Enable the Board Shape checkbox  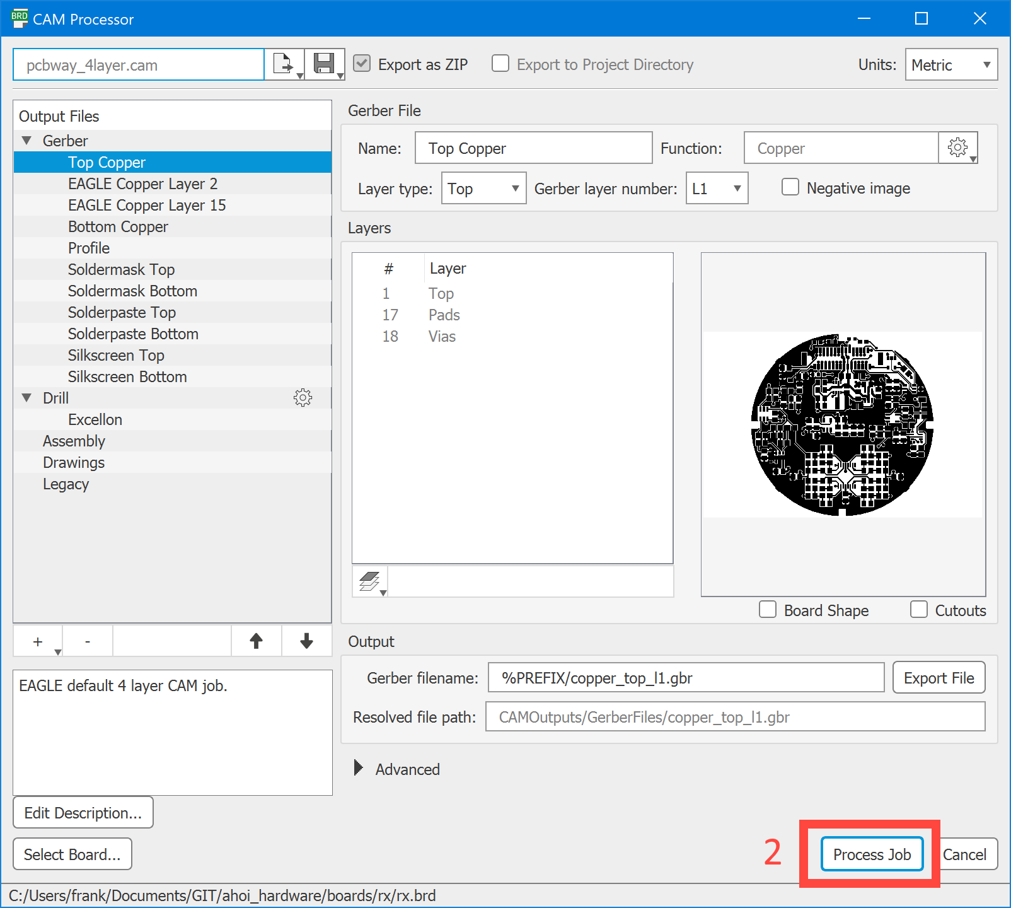(768, 610)
